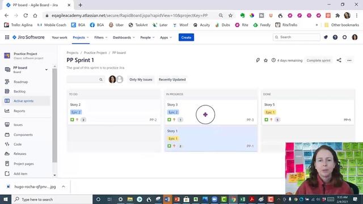Open Backlog in the sidebar

[x=19, y=91]
